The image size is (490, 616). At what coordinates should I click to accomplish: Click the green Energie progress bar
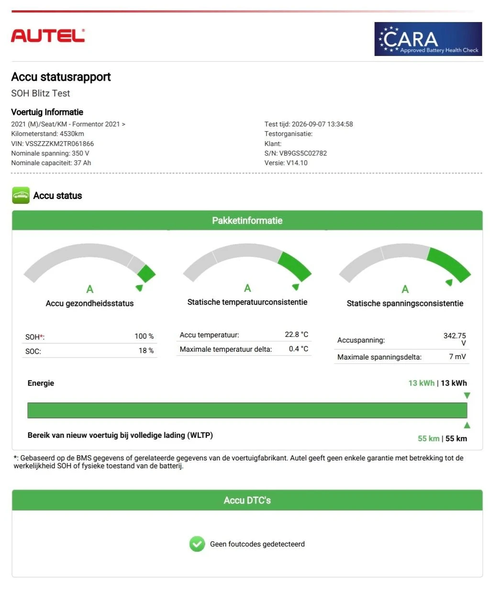pyautogui.click(x=247, y=410)
